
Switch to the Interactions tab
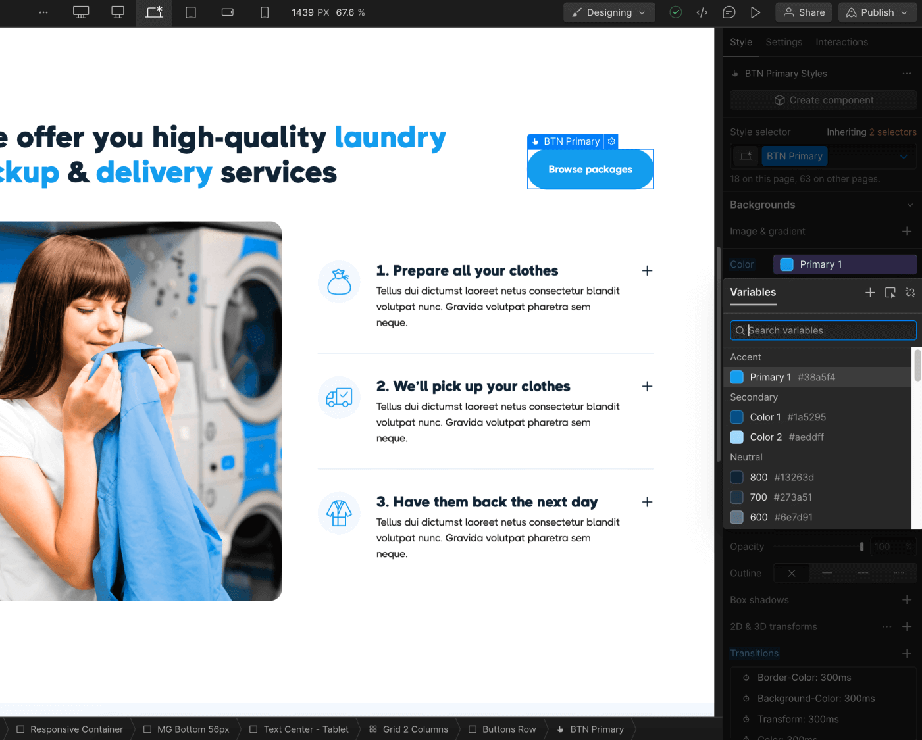coord(841,41)
